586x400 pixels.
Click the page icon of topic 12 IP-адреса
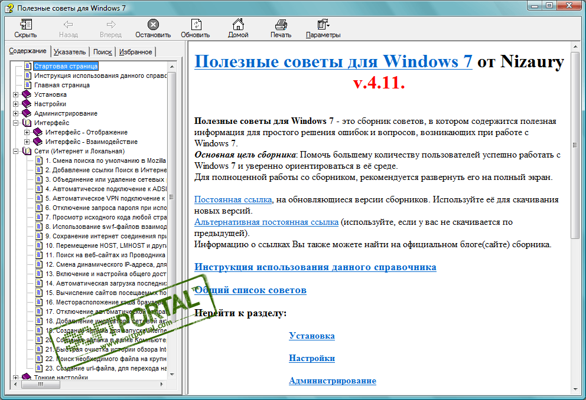coord(39,264)
